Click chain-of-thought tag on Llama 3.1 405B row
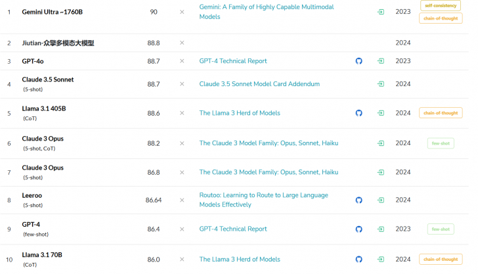478x274 pixels. point(441,113)
